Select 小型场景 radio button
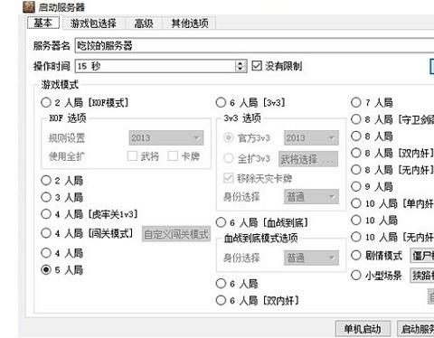 tap(355, 275)
